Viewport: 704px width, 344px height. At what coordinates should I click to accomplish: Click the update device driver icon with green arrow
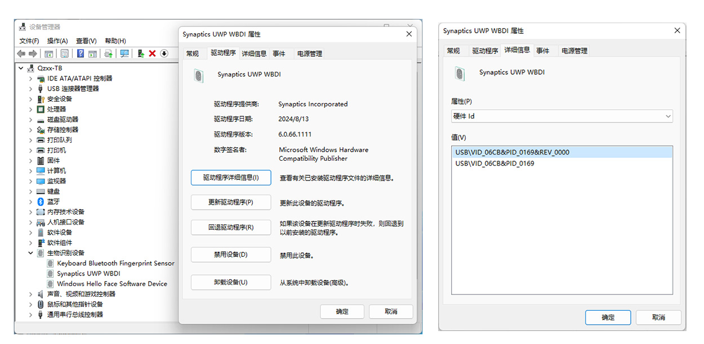tap(141, 53)
